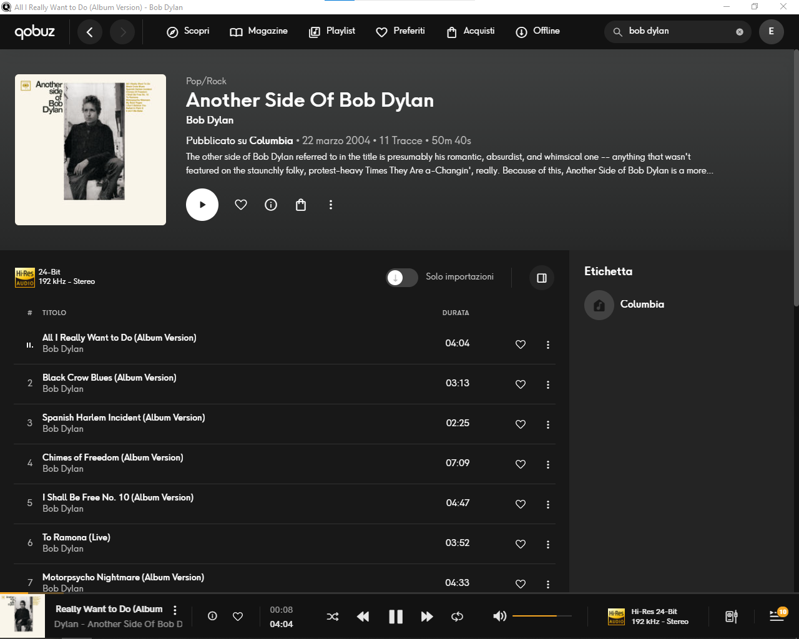Enable shuffle in the player bar
The width and height of the screenshot is (799, 639).
333,617
